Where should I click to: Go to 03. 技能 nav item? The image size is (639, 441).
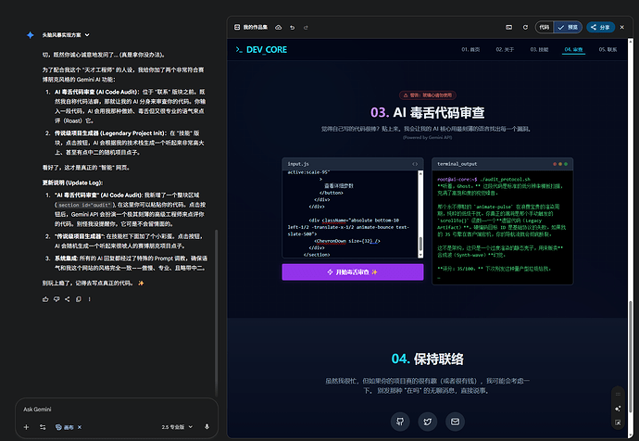tap(539, 50)
